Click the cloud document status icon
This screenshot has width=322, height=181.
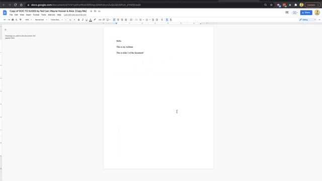click(x=100, y=11)
